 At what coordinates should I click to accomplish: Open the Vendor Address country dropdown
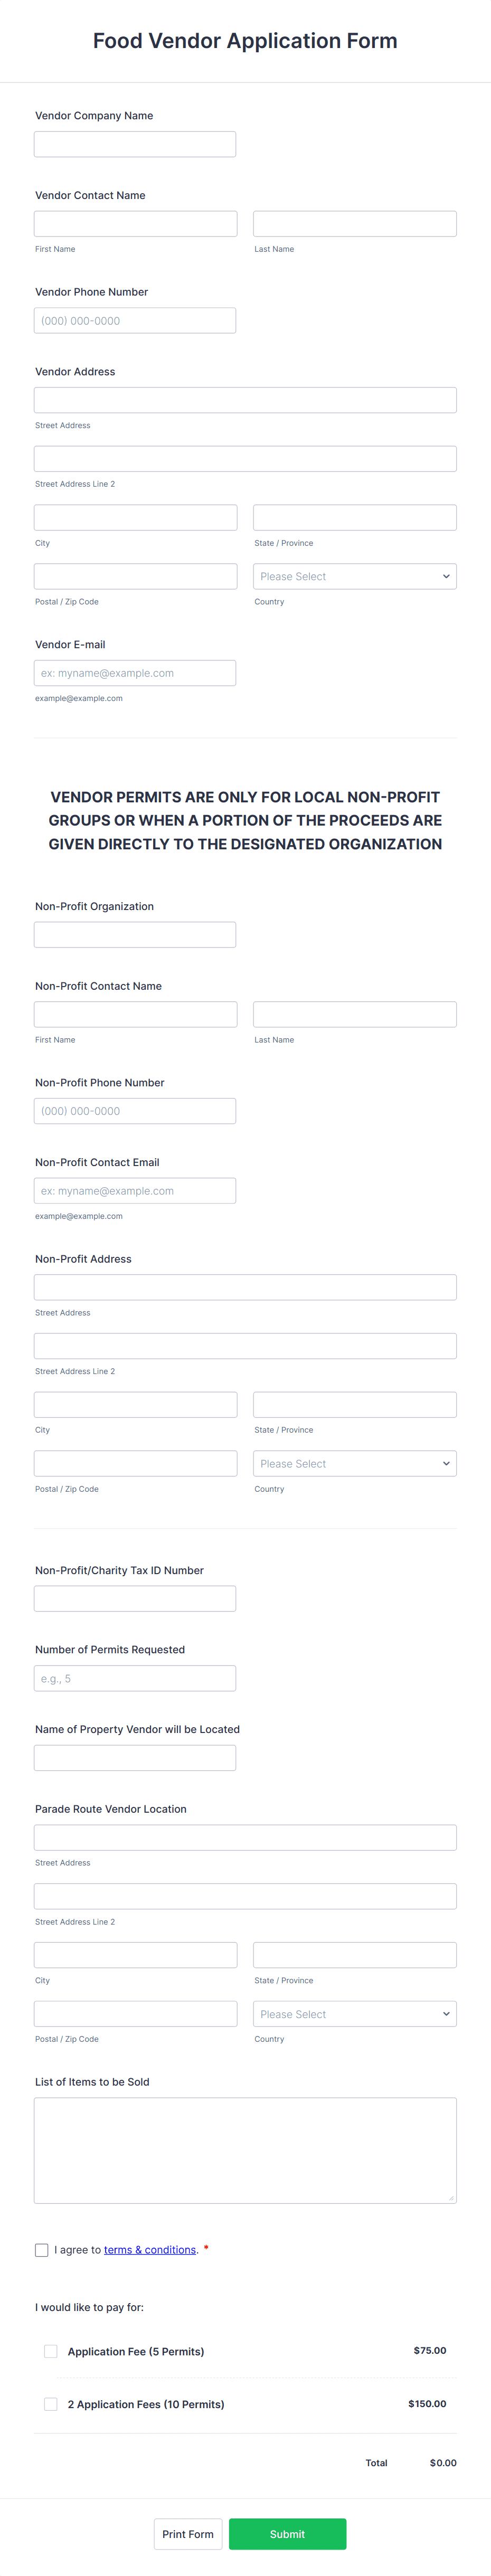(x=354, y=576)
